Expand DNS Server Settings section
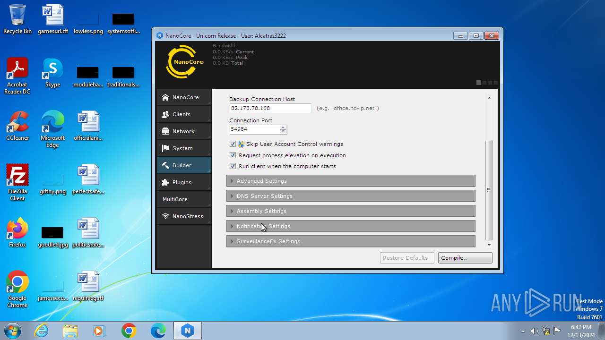 click(x=351, y=196)
